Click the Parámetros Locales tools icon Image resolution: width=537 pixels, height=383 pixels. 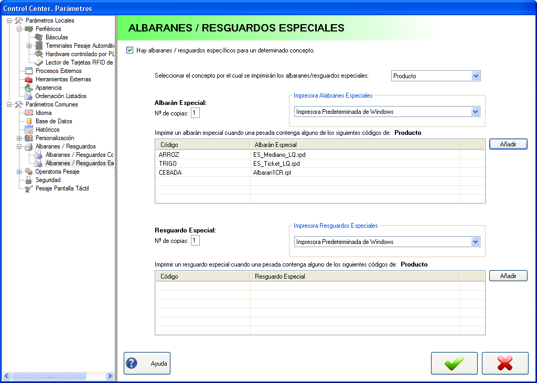point(18,20)
